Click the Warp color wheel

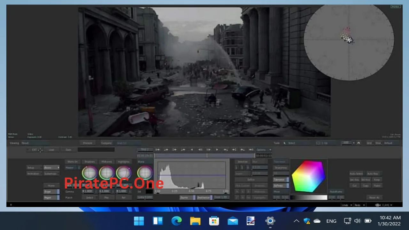tap(145, 173)
